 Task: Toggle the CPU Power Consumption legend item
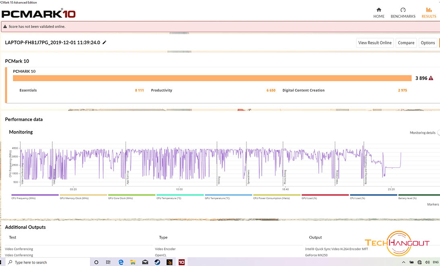277,196
